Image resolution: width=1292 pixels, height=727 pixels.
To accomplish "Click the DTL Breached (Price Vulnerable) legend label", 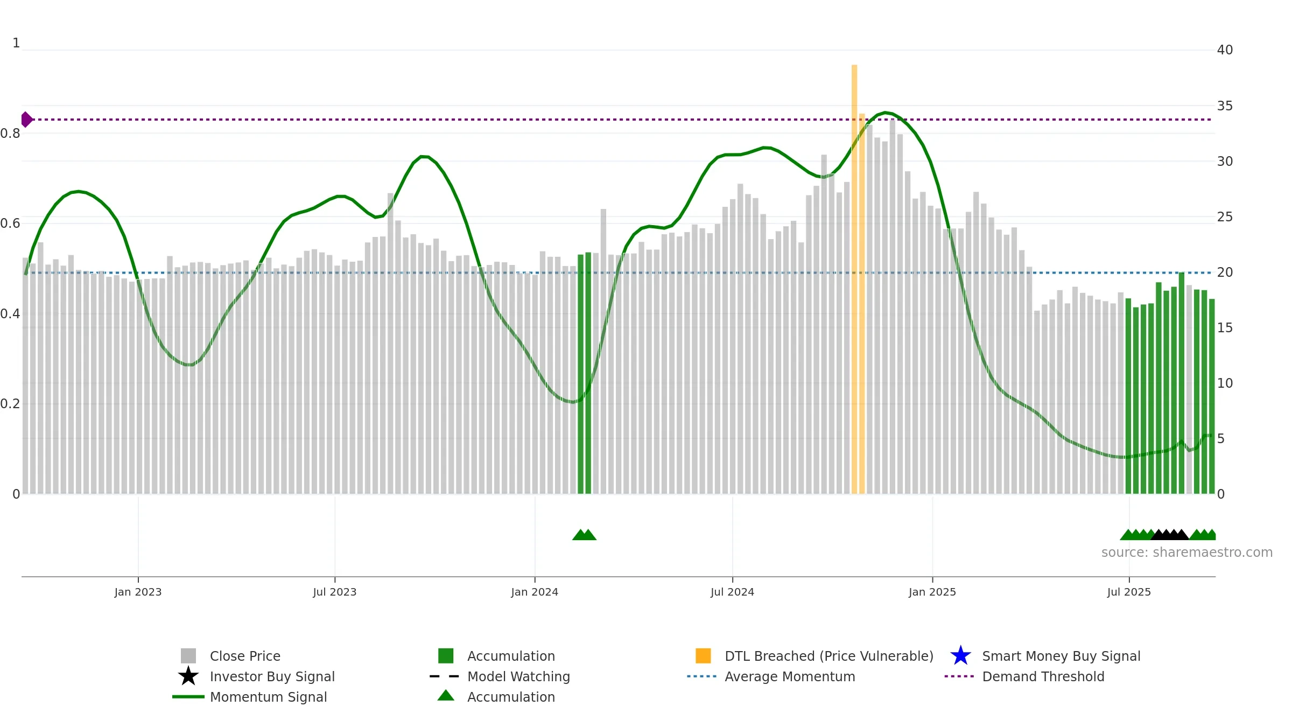I will pyautogui.click(x=829, y=656).
